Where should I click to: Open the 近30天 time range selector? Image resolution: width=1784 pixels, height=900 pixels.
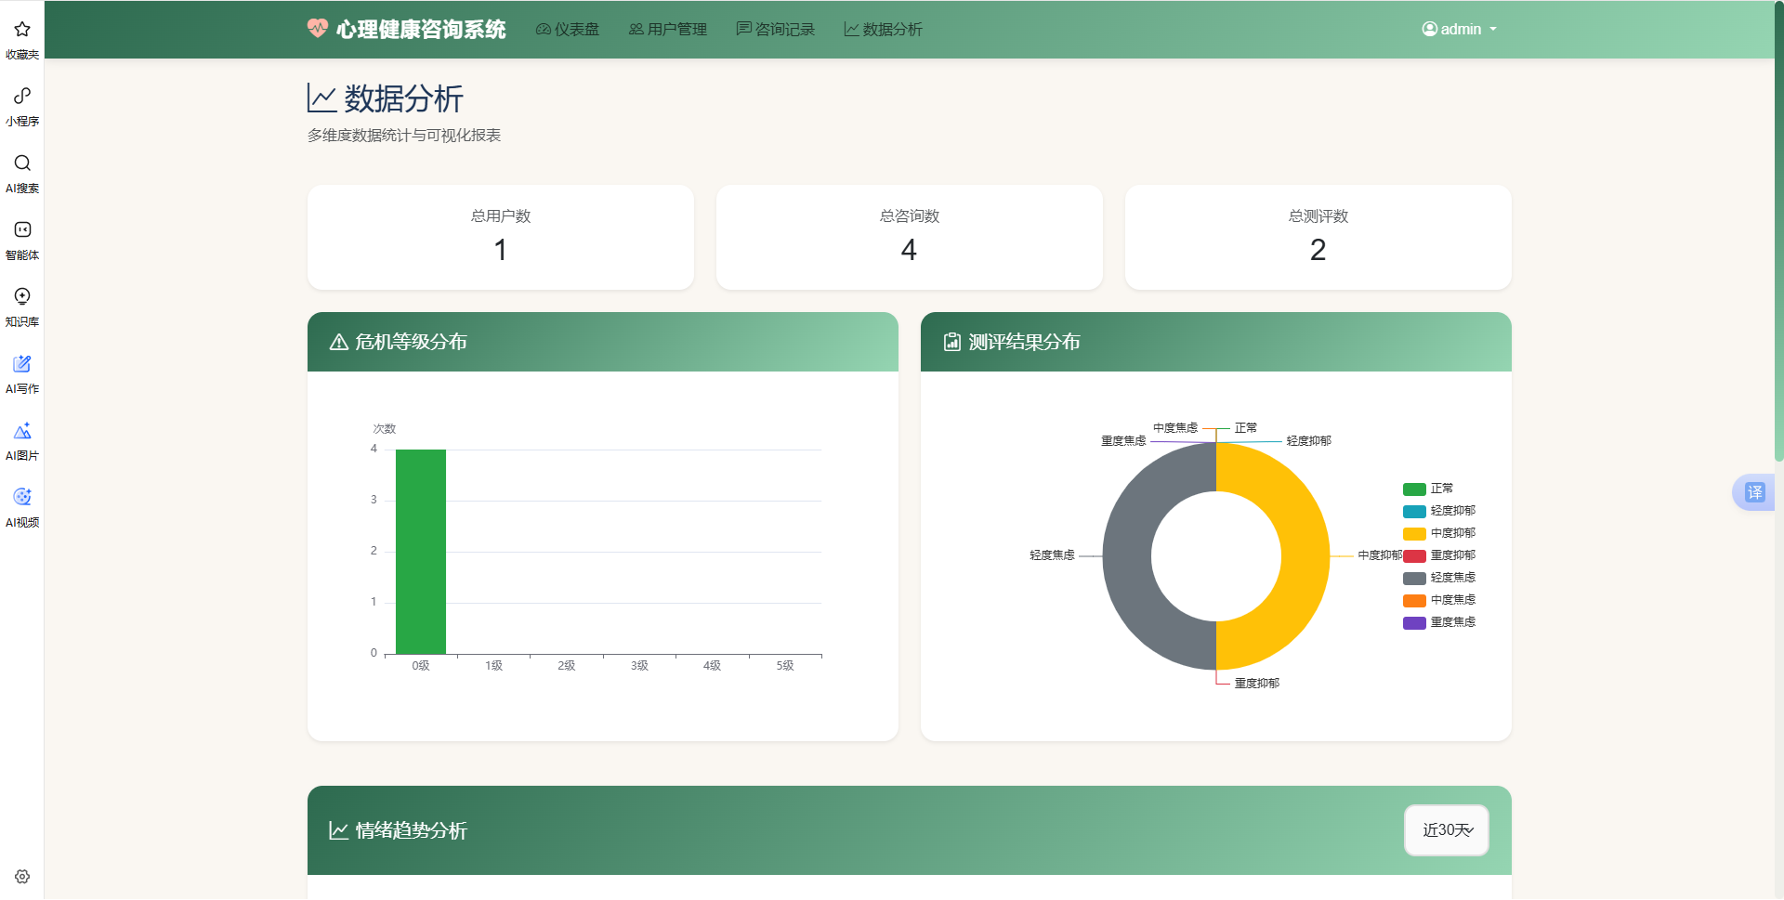tap(1446, 830)
